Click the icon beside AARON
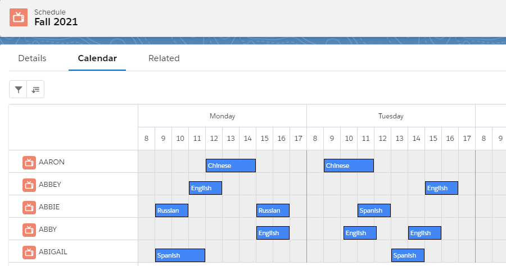The image size is (506, 266). pyautogui.click(x=29, y=162)
